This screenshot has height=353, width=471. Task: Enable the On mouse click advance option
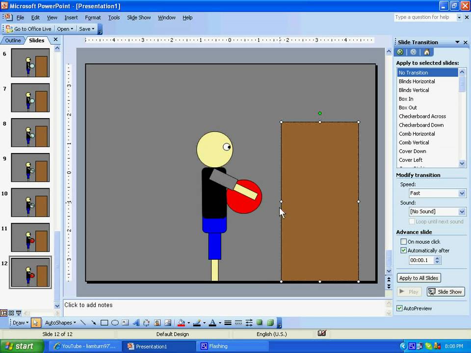(404, 241)
